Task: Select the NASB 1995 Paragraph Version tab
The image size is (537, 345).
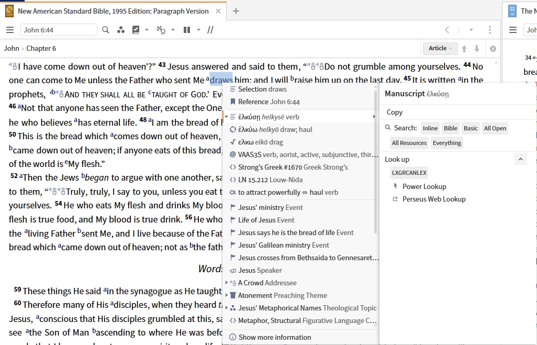Action: (113, 12)
